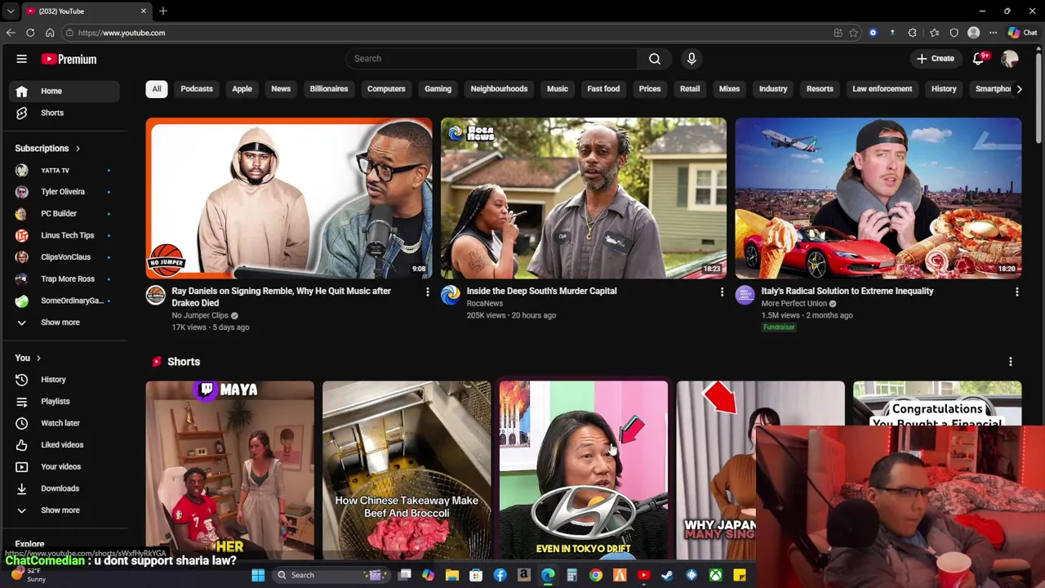
Task: Open browser Extensions puzzle icon
Action: 912,33
